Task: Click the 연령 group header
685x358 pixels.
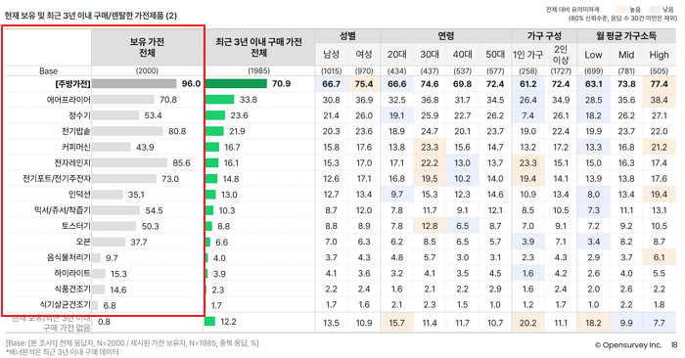Action: pyautogui.click(x=446, y=36)
